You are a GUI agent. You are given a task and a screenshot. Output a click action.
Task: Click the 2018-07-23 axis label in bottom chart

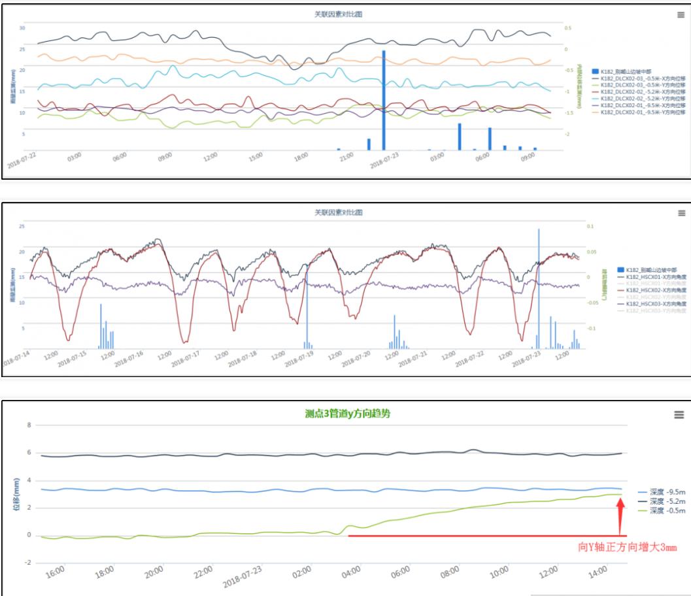pyautogui.click(x=242, y=577)
